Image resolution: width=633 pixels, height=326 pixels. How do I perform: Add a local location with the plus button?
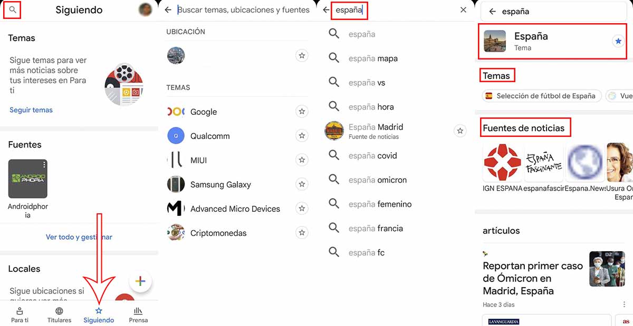coord(140,281)
